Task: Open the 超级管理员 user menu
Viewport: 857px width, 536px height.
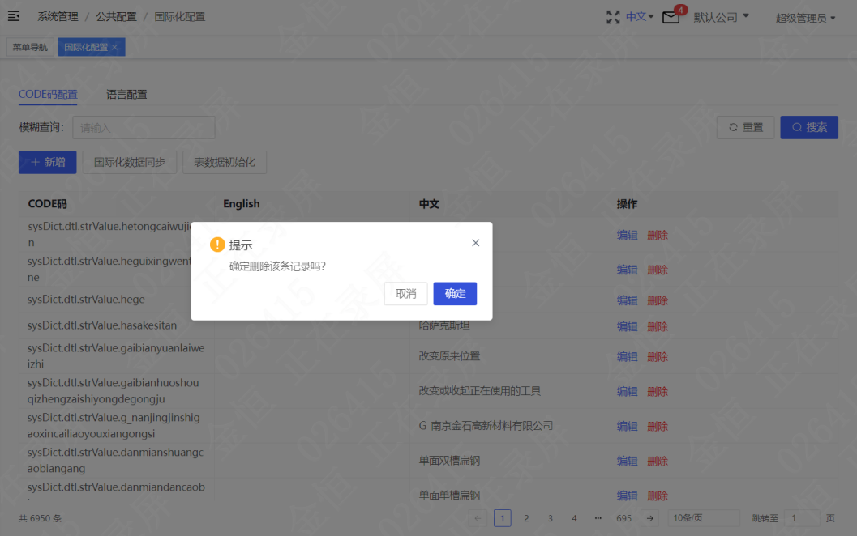Action: coord(805,18)
